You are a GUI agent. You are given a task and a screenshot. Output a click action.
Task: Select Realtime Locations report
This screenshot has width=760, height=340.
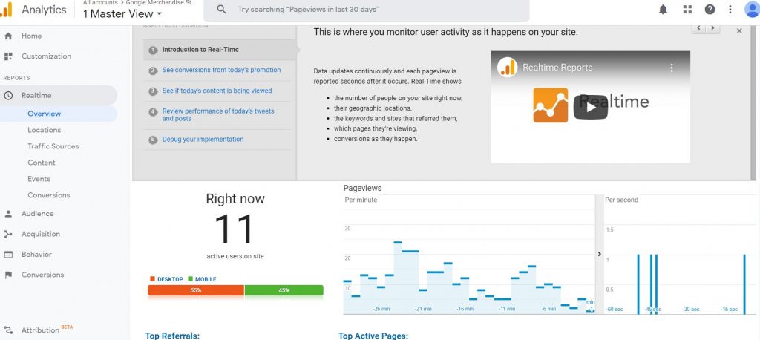44,130
